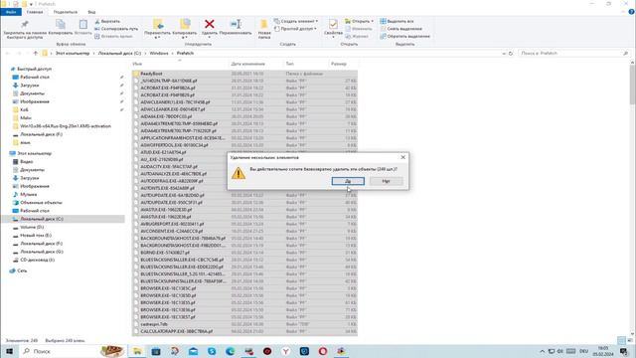
Task: Select Музыка in the navigation tree
Action: pyautogui.click(x=29, y=195)
